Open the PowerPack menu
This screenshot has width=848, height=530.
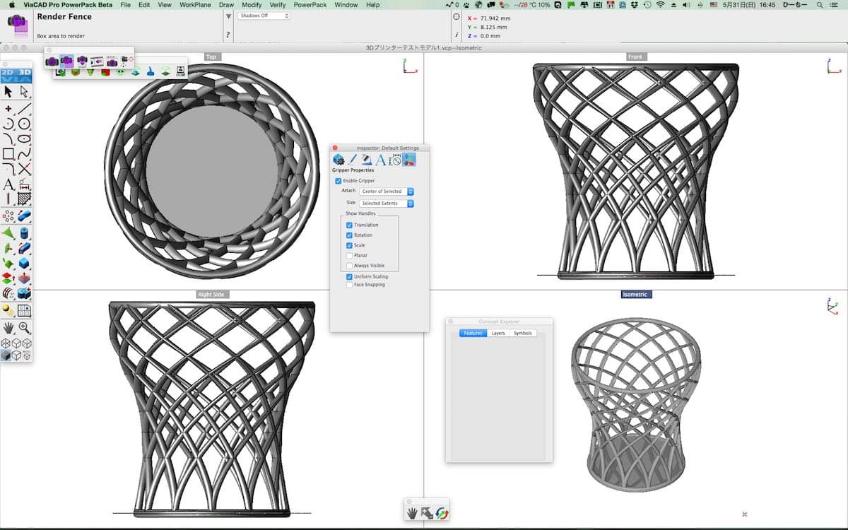(310, 5)
